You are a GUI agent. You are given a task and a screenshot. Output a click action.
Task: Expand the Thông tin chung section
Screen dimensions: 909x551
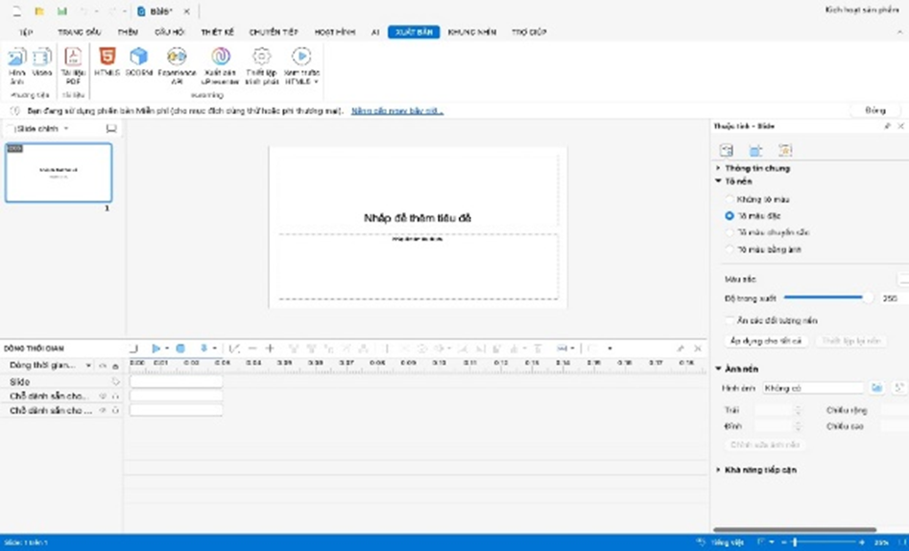[x=757, y=168]
